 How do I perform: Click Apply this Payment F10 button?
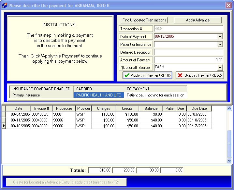(x=147, y=75)
